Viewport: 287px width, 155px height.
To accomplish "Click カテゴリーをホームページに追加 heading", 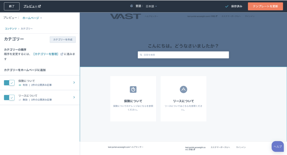I will tap(25, 70).
